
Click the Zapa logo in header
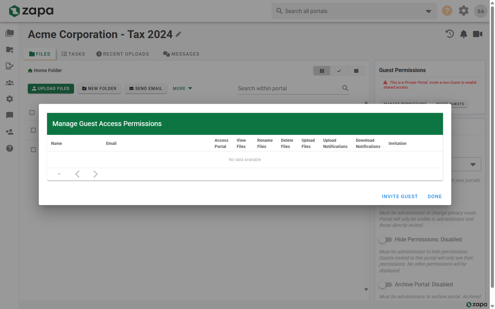pyautogui.click(x=31, y=11)
